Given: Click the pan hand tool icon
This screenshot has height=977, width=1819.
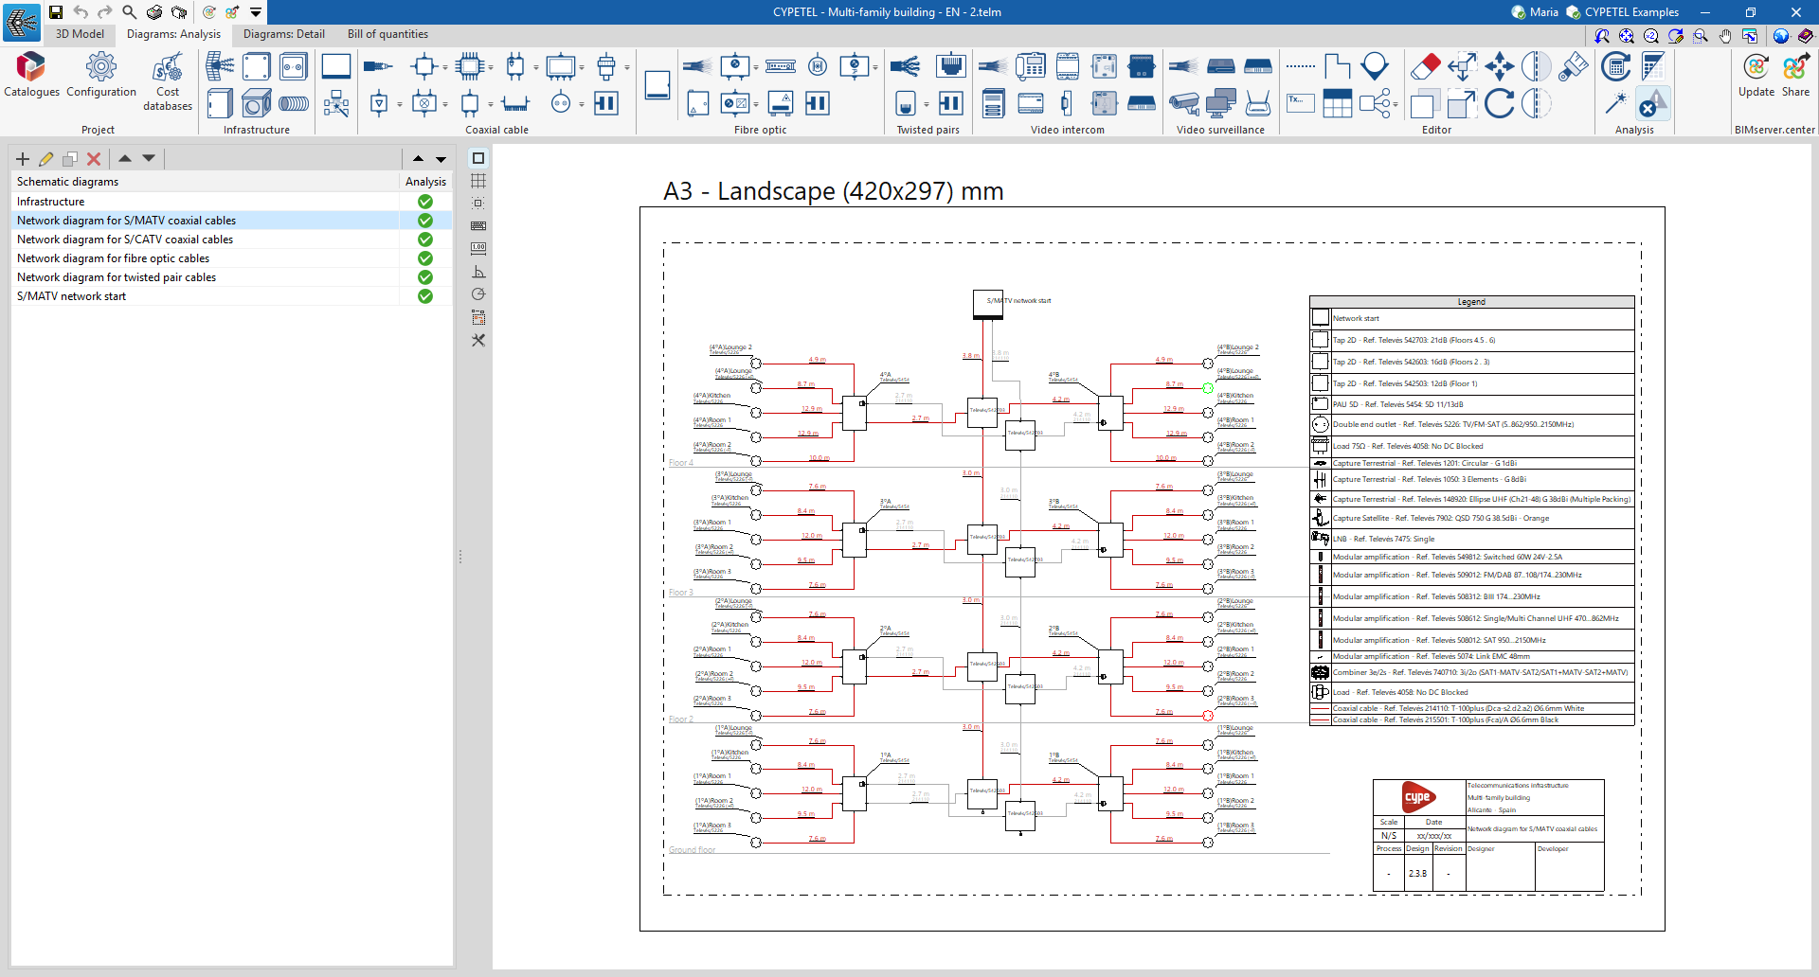Looking at the screenshot, I should point(1725,36).
